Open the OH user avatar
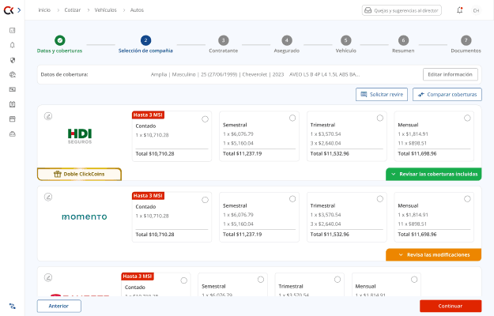494x316 pixels. 476,10
